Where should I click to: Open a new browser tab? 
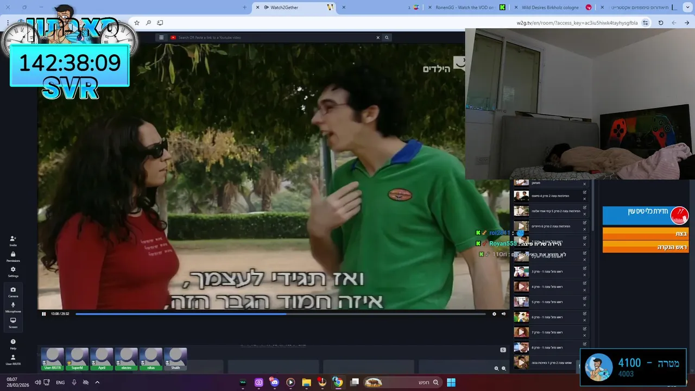pos(244,8)
